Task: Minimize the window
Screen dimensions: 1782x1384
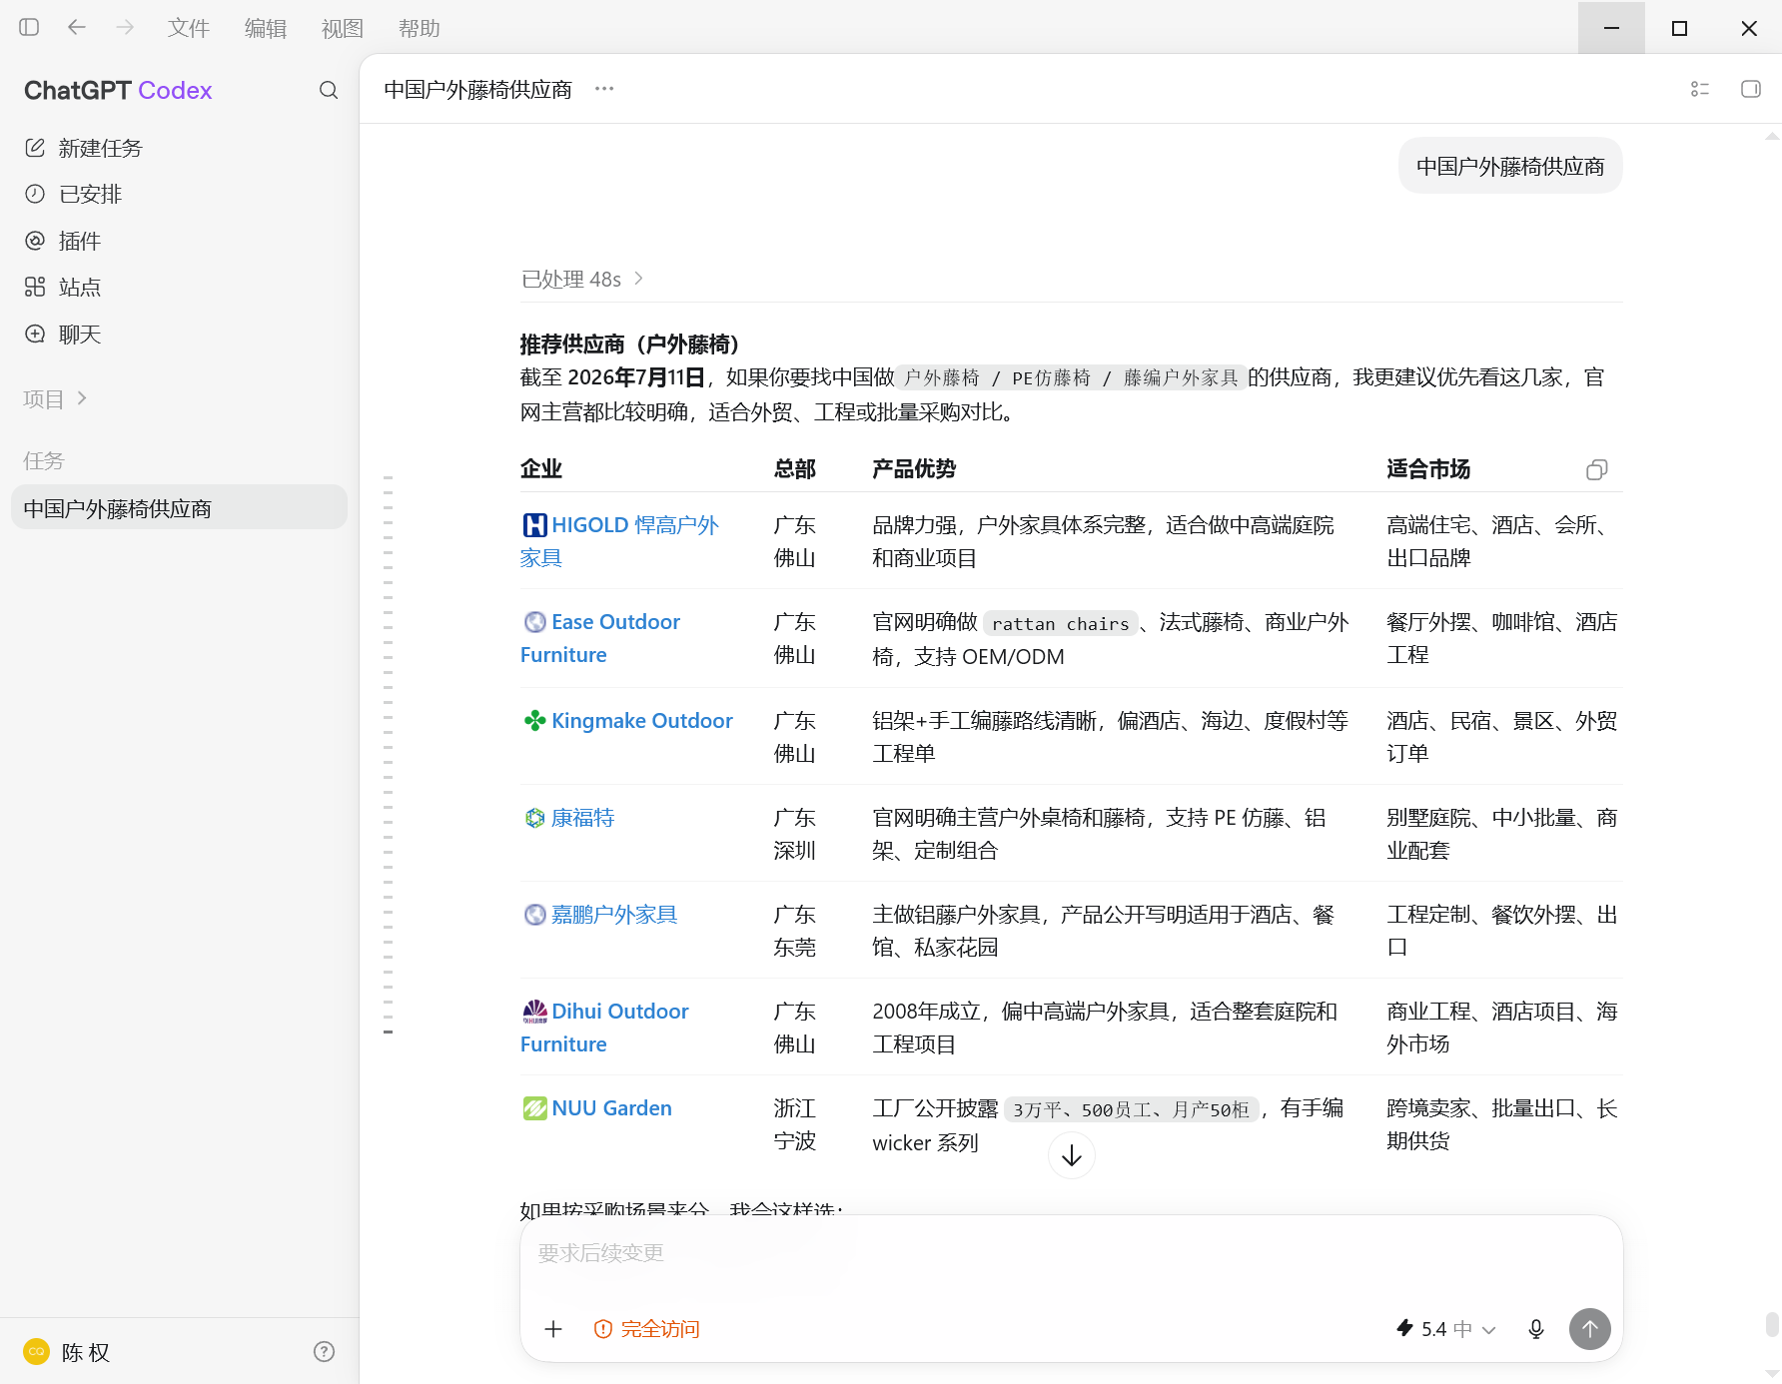Action: point(1611,28)
